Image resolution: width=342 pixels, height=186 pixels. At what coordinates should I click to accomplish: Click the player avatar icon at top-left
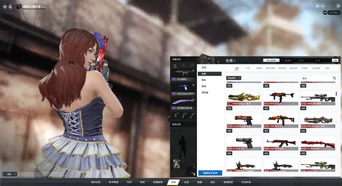(19, 6)
